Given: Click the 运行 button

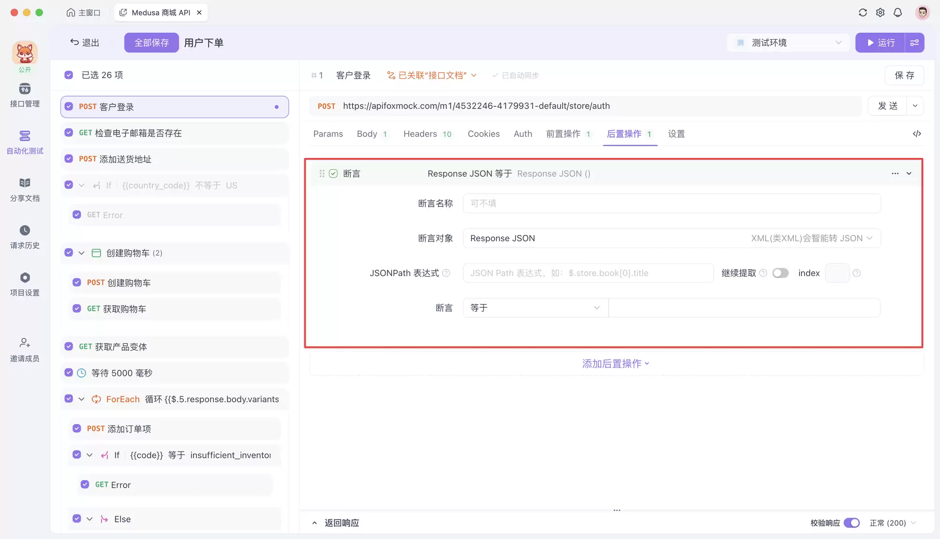Looking at the screenshot, I should point(880,43).
